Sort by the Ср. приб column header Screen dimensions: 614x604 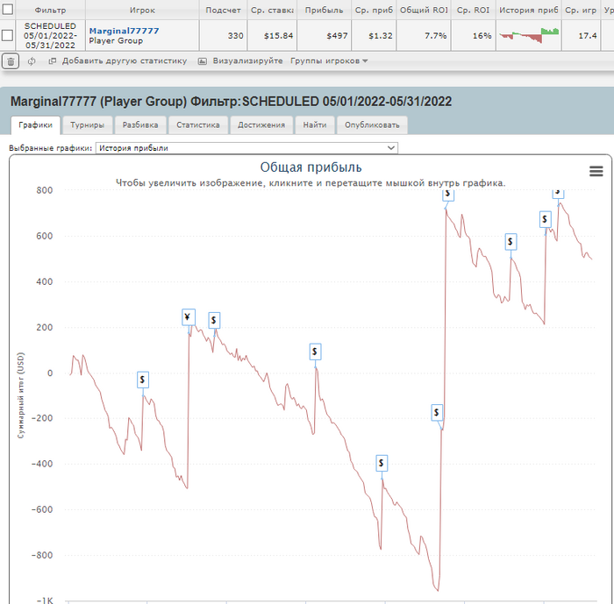374,11
